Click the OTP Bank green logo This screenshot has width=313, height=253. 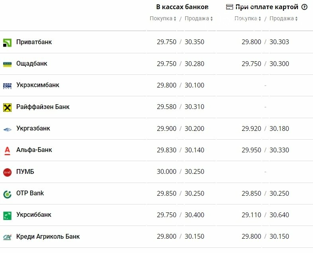[x=8, y=194]
